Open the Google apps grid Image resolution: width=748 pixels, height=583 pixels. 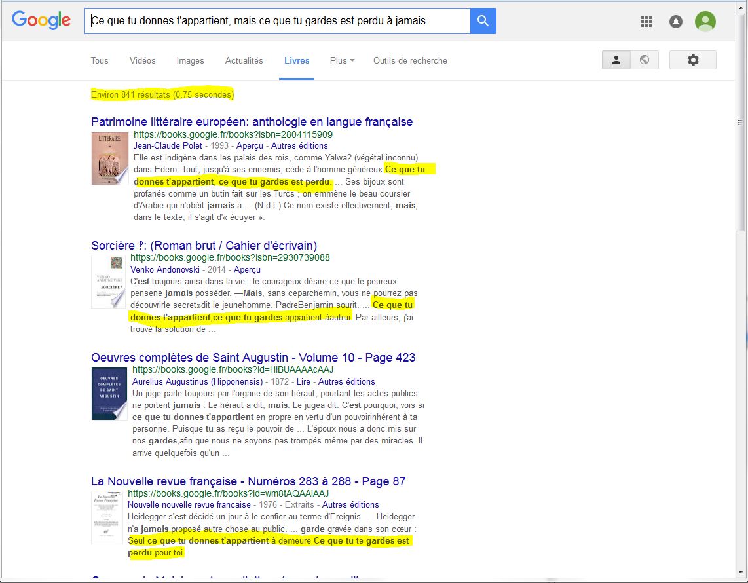click(646, 22)
